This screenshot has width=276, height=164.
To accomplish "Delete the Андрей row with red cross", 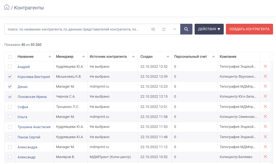I will coord(265,66).
